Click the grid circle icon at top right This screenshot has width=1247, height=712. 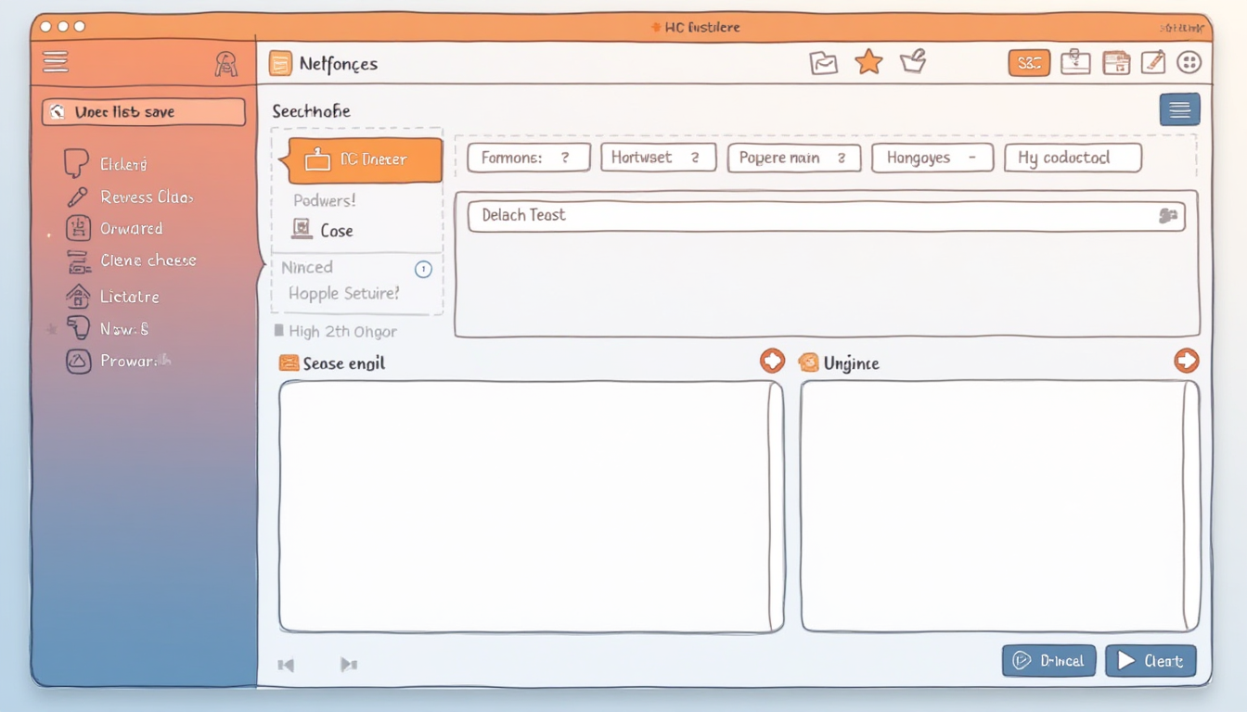[1189, 62]
